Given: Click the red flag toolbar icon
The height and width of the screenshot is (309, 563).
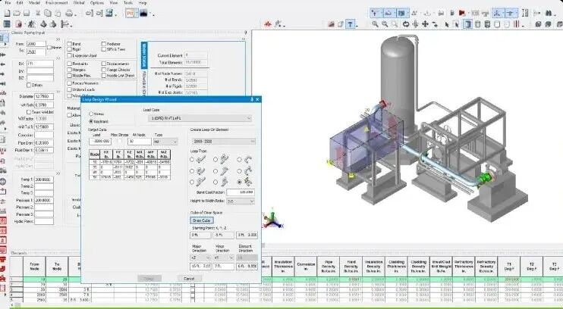Looking at the screenshot, I should pyautogui.click(x=462, y=14).
